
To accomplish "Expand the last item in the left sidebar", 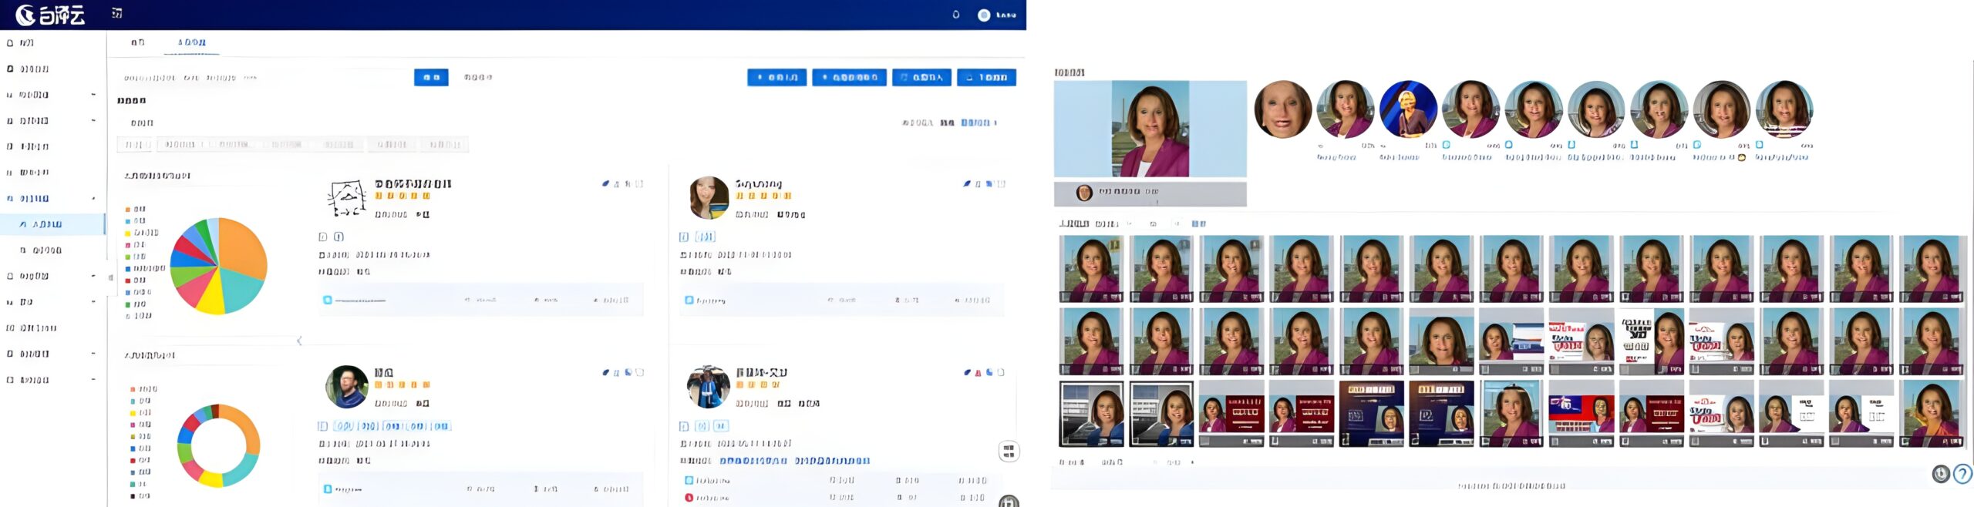I will click(93, 380).
